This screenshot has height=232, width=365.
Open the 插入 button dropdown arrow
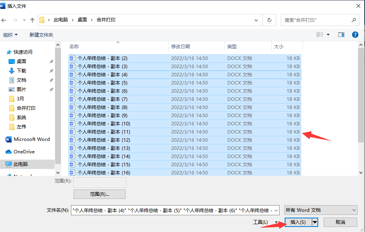coord(315,222)
